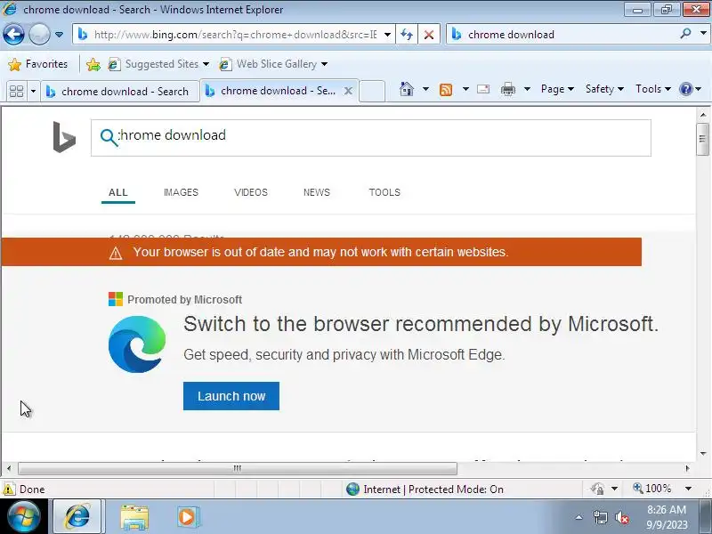Screen dimensions: 712x534
Task: Click the Refresh page icon
Action: click(x=407, y=35)
